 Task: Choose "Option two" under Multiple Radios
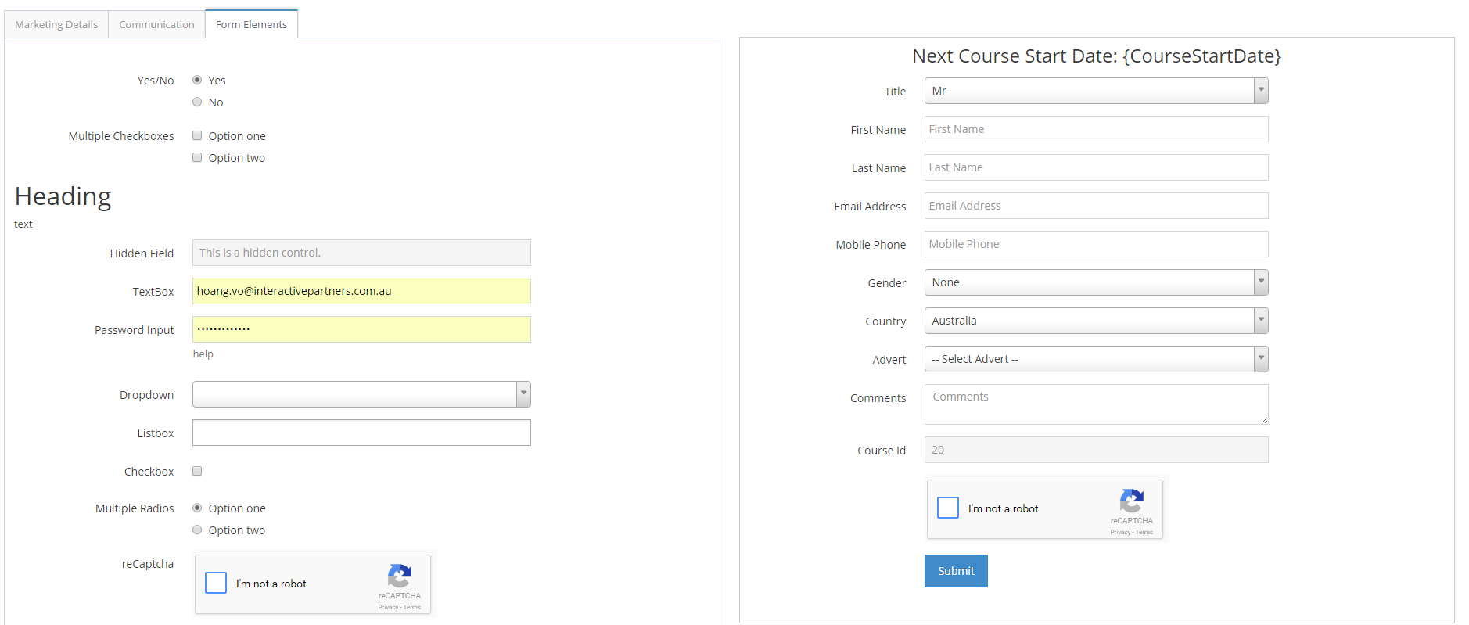197,530
